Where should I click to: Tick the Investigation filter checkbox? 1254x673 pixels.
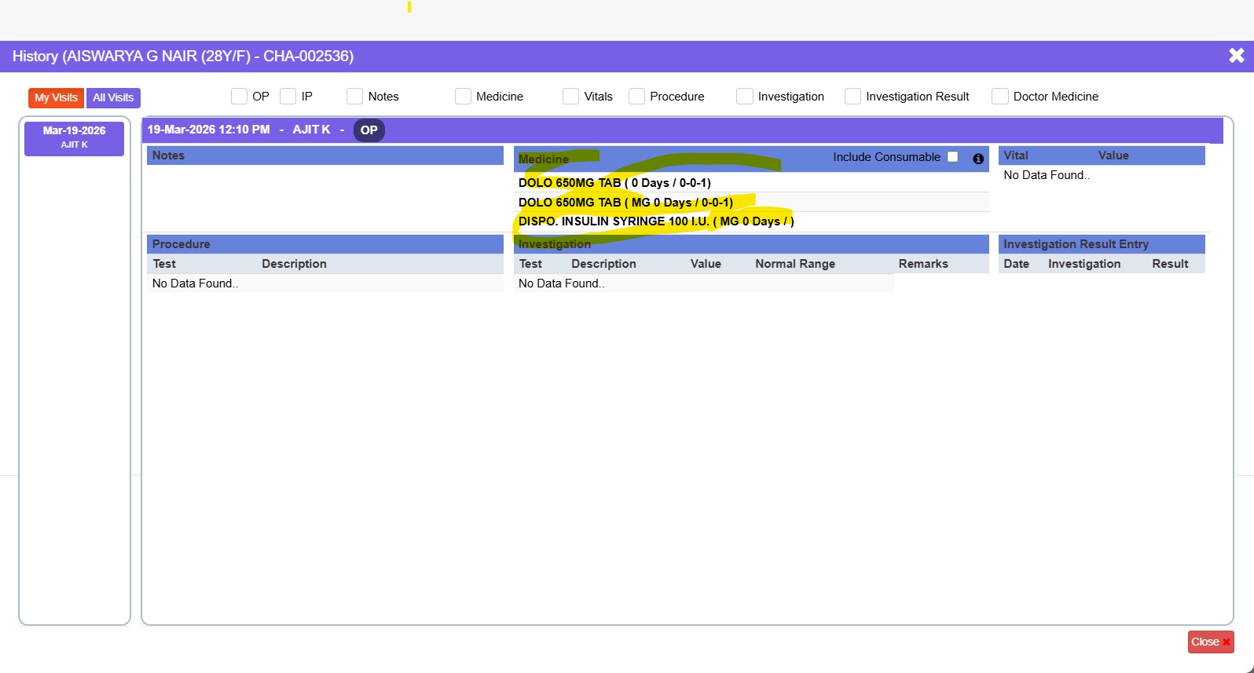745,97
